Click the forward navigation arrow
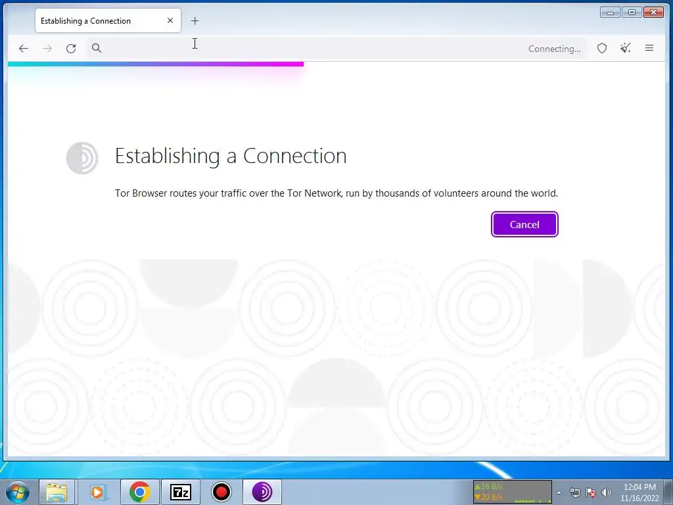 47,48
